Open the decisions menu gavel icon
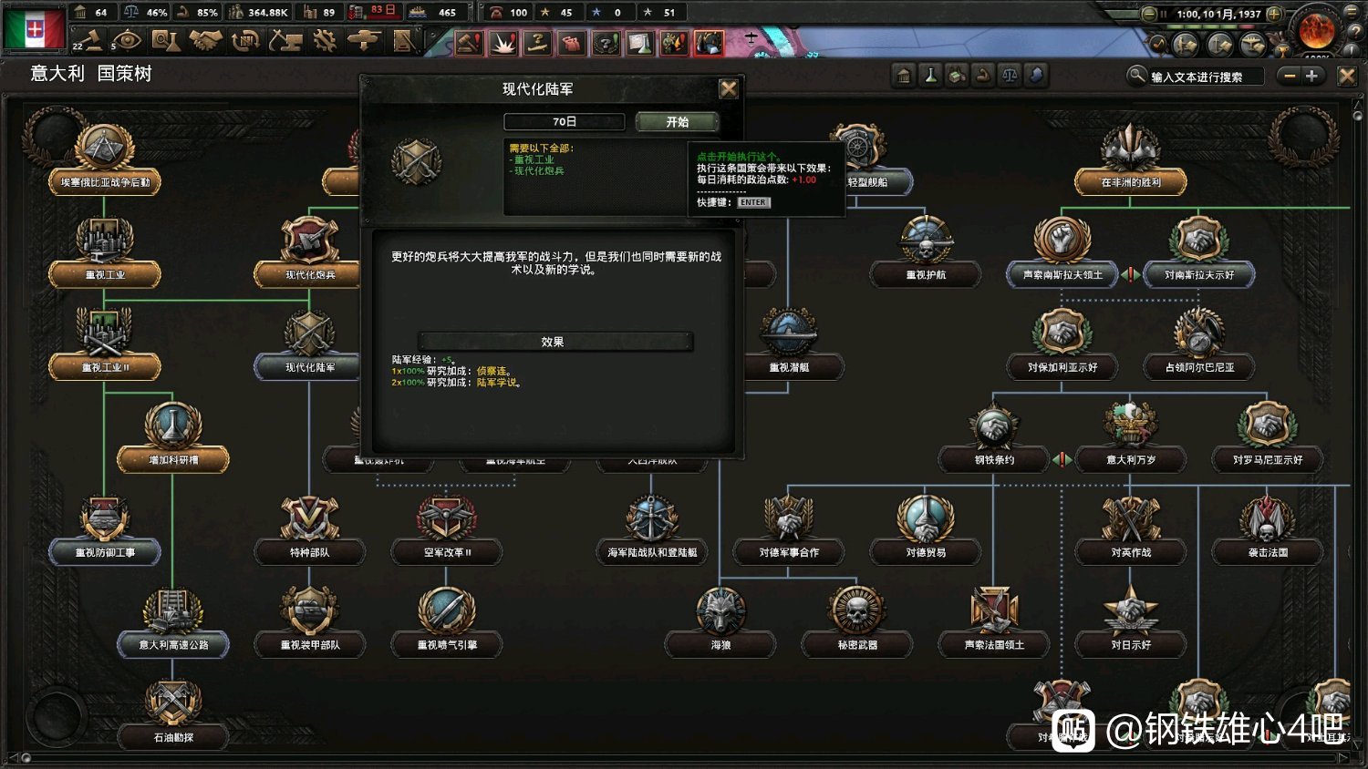The image size is (1368, 769). 92,41
